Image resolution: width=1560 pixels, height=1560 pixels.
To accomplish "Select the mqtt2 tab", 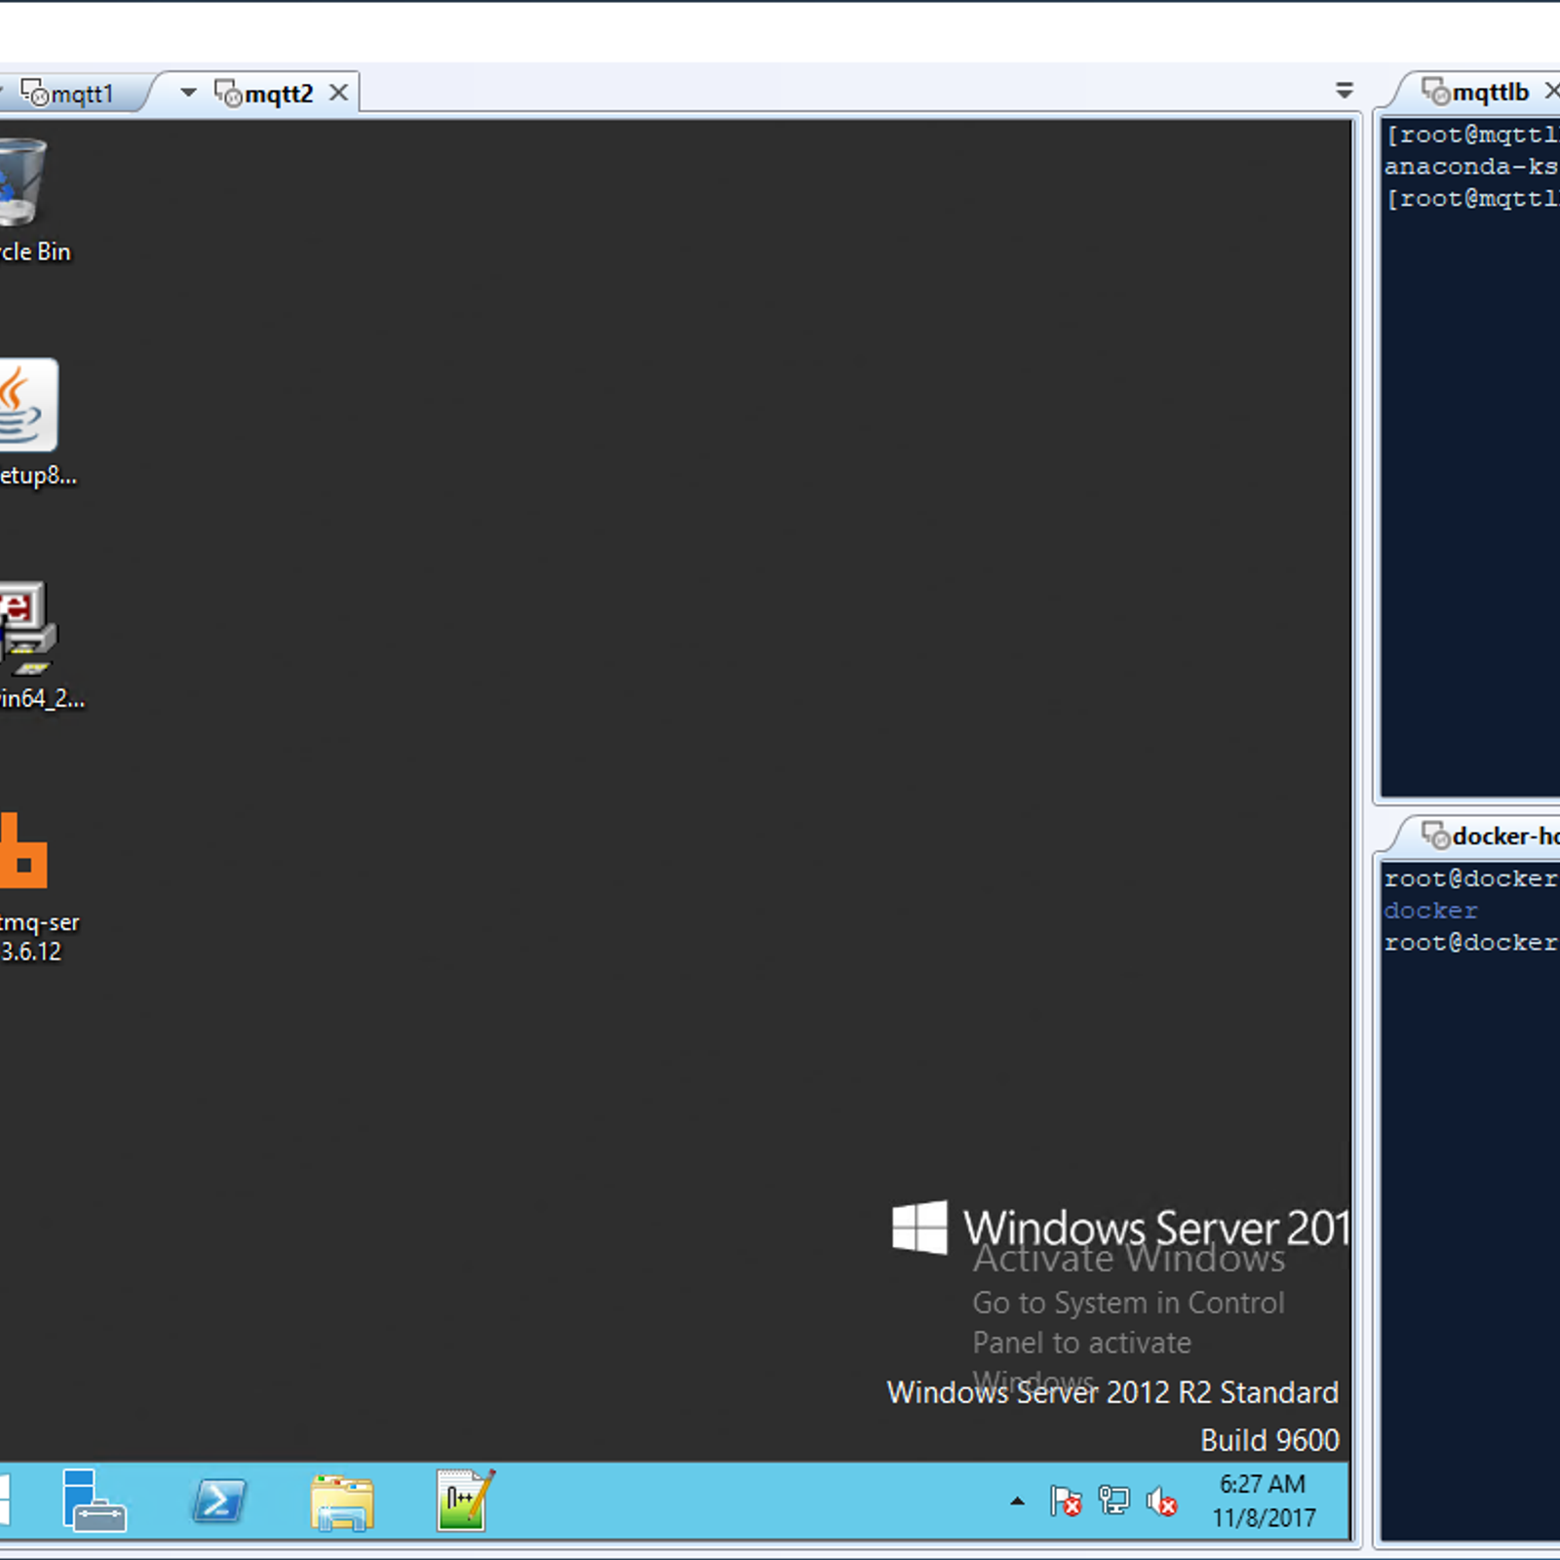I will tap(279, 94).
